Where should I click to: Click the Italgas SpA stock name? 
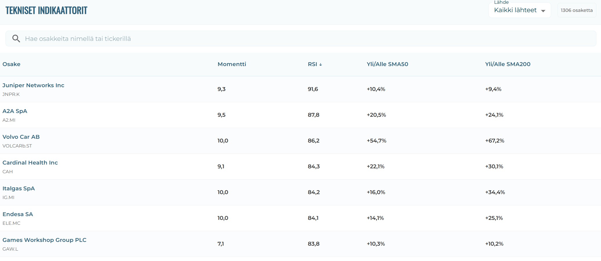click(19, 189)
